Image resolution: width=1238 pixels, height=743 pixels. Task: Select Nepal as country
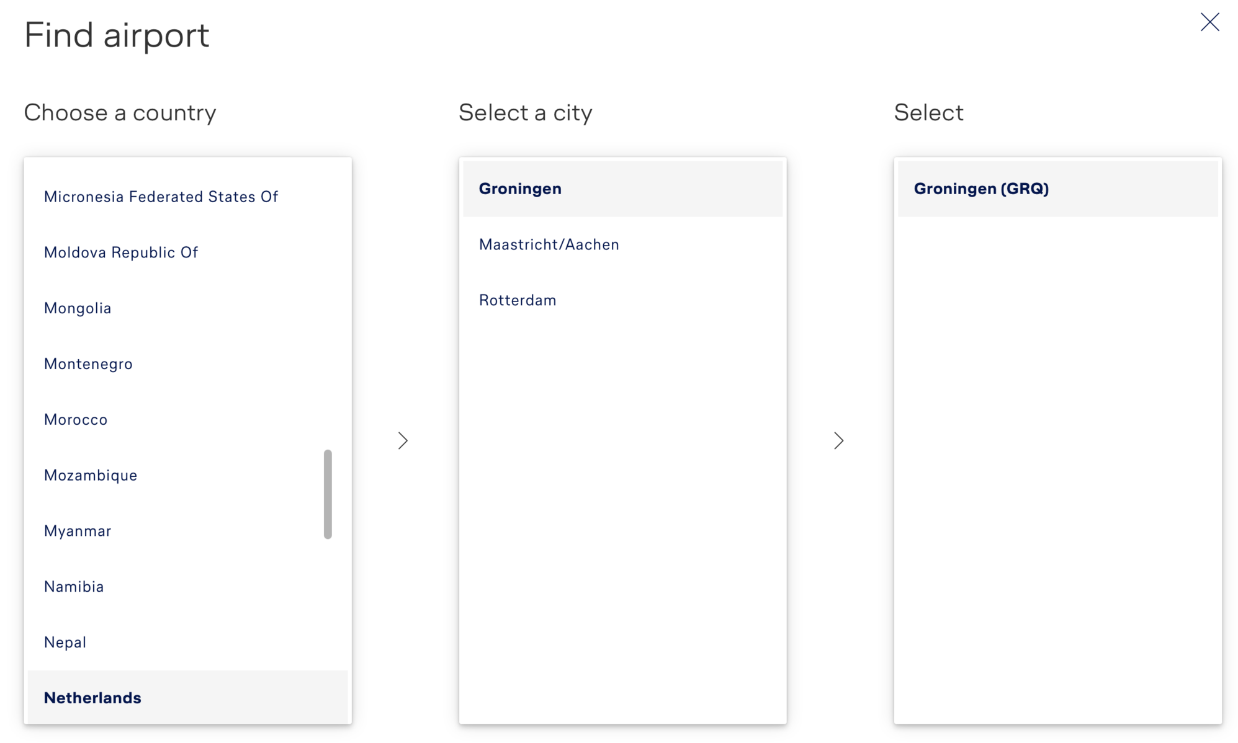[x=187, y=643]
